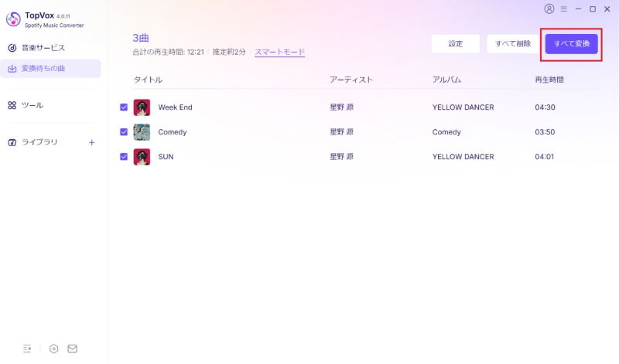Click the アルバム column header
Screen dimensions: 619x364
click(x=446, y=80)
